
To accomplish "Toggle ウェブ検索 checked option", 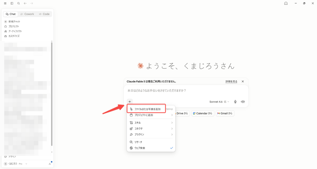I will click(151, 148).
